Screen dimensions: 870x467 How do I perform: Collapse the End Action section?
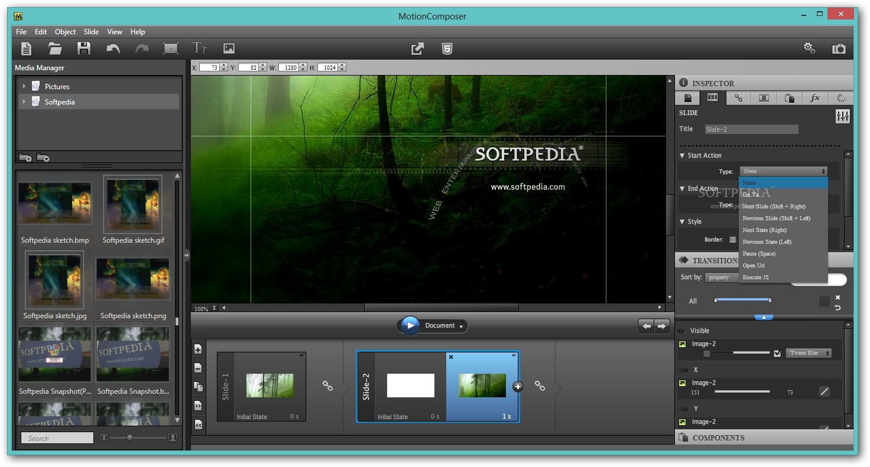tap(683, 189)
